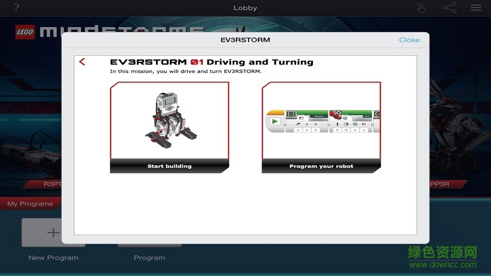Select the EV3RSTORM robot build image

169,121
